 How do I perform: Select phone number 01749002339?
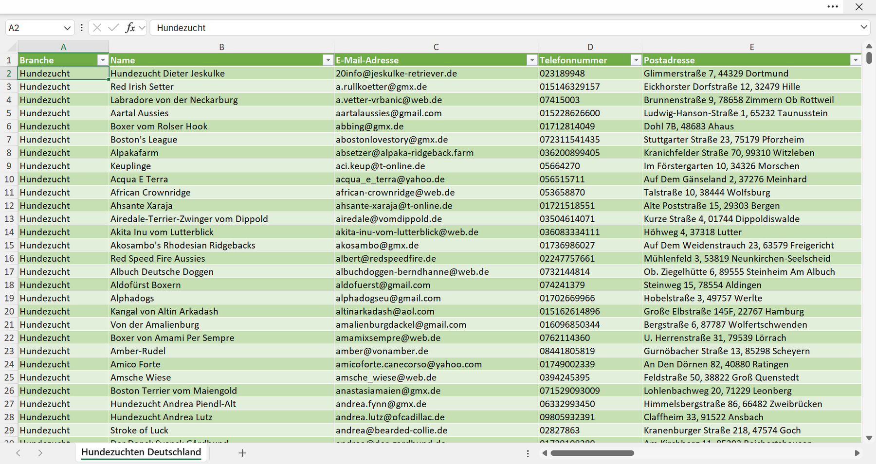pos(590,364)
